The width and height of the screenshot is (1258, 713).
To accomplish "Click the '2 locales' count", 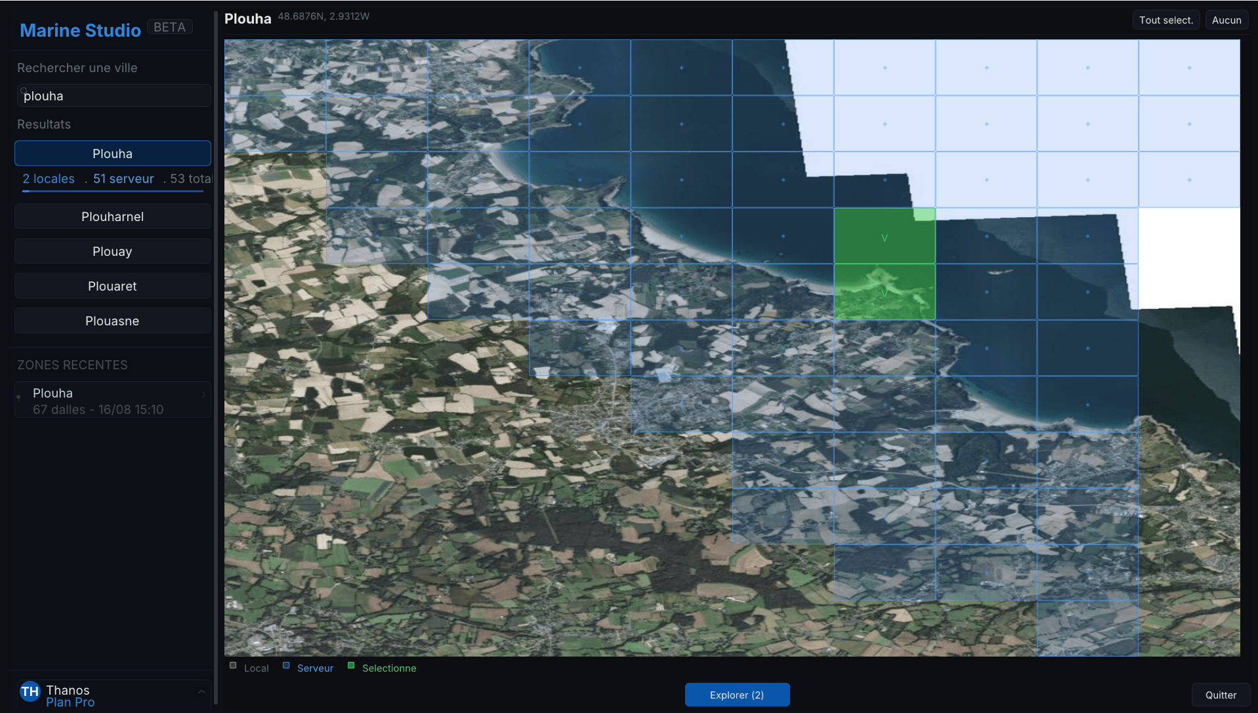I will tap(49, 178).
